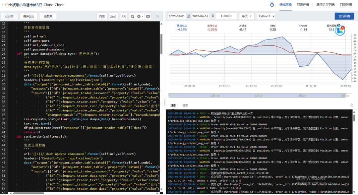
Task: Open the search magnifier in editor toolbar
Action: (132, 17)
